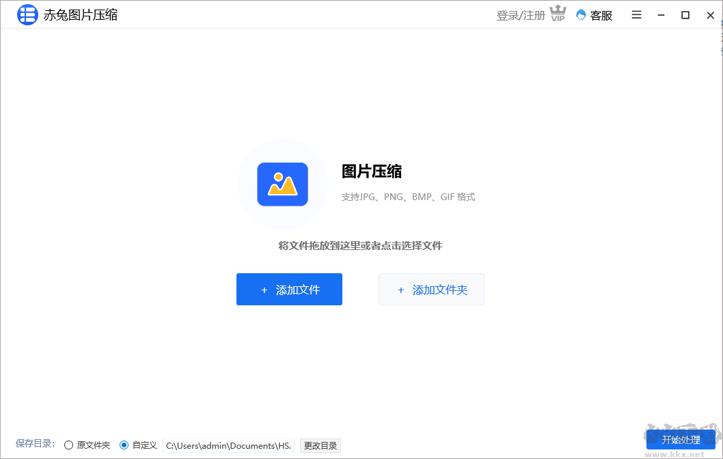723x459 pixels.
Task: Open customer service via the blue avatar icon
Action: (x=580, y=15)
